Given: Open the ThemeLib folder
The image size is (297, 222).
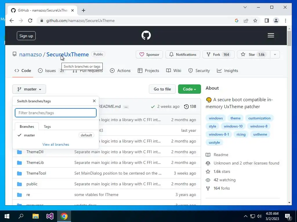Looking at the screenshot, I should pos(35,162).
